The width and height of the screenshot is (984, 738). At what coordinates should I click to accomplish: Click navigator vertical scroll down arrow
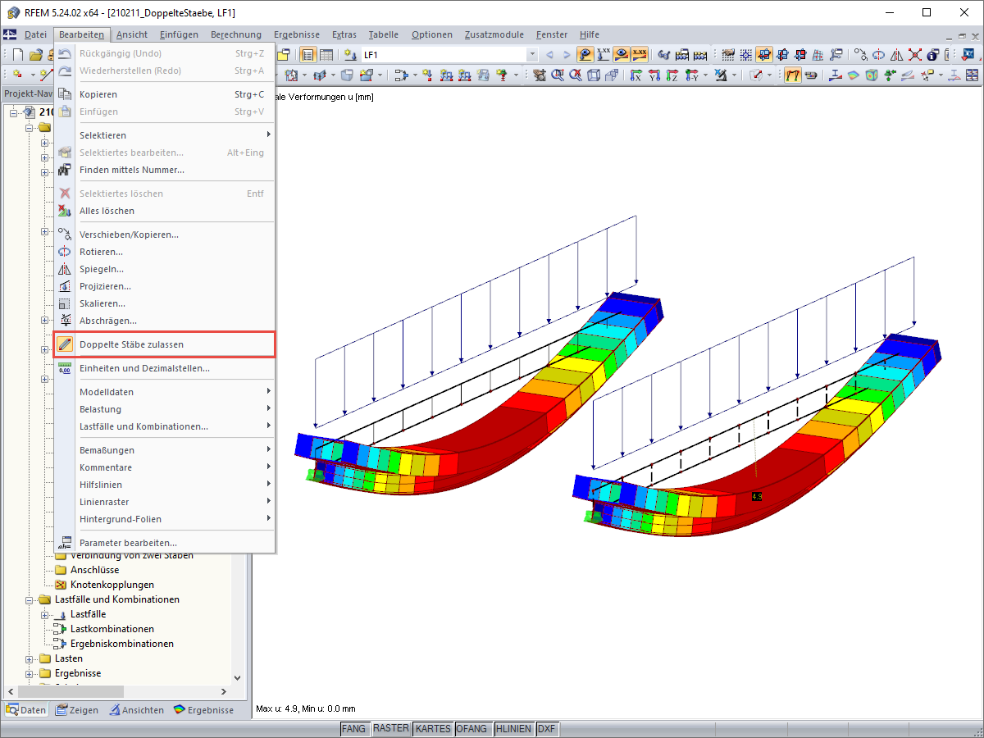click(238, 678)
